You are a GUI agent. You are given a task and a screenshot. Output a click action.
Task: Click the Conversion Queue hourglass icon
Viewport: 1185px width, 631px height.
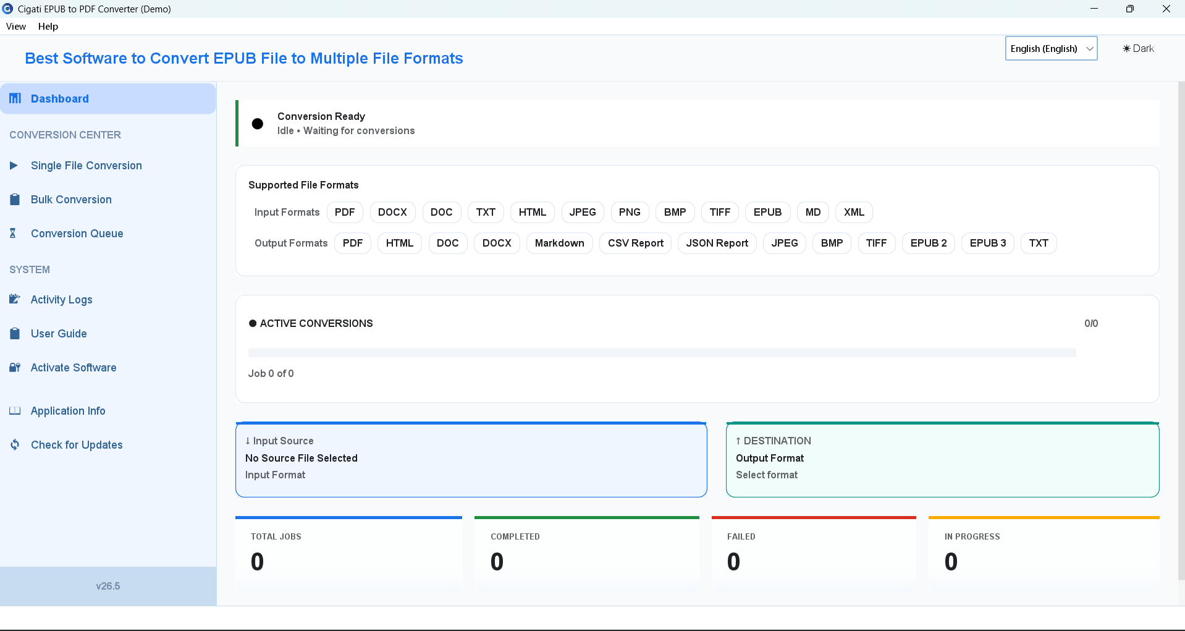tap(13, 234)
